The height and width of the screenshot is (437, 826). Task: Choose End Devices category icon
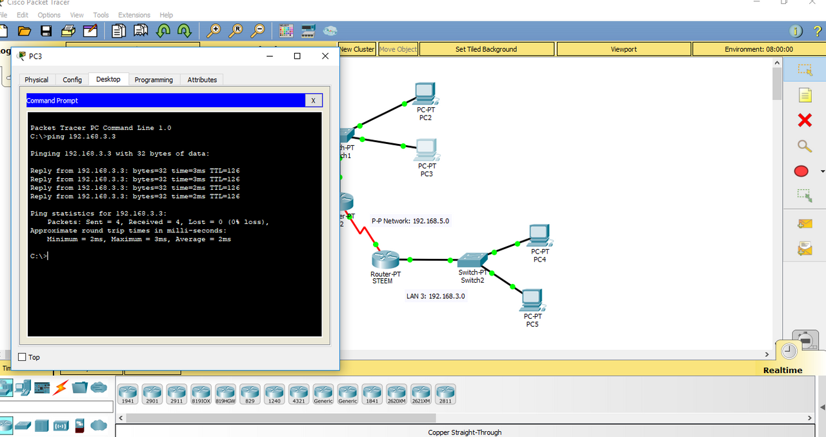23,387
